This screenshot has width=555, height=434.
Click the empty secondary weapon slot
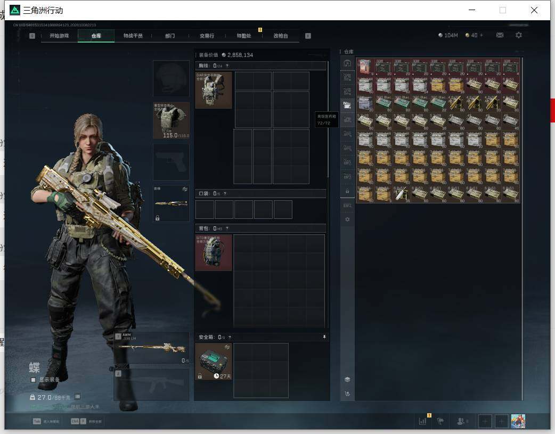(x=151, y=385)
